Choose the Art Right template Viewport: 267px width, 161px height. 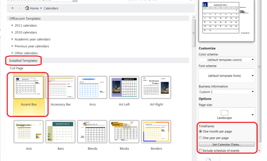point(156,87)
